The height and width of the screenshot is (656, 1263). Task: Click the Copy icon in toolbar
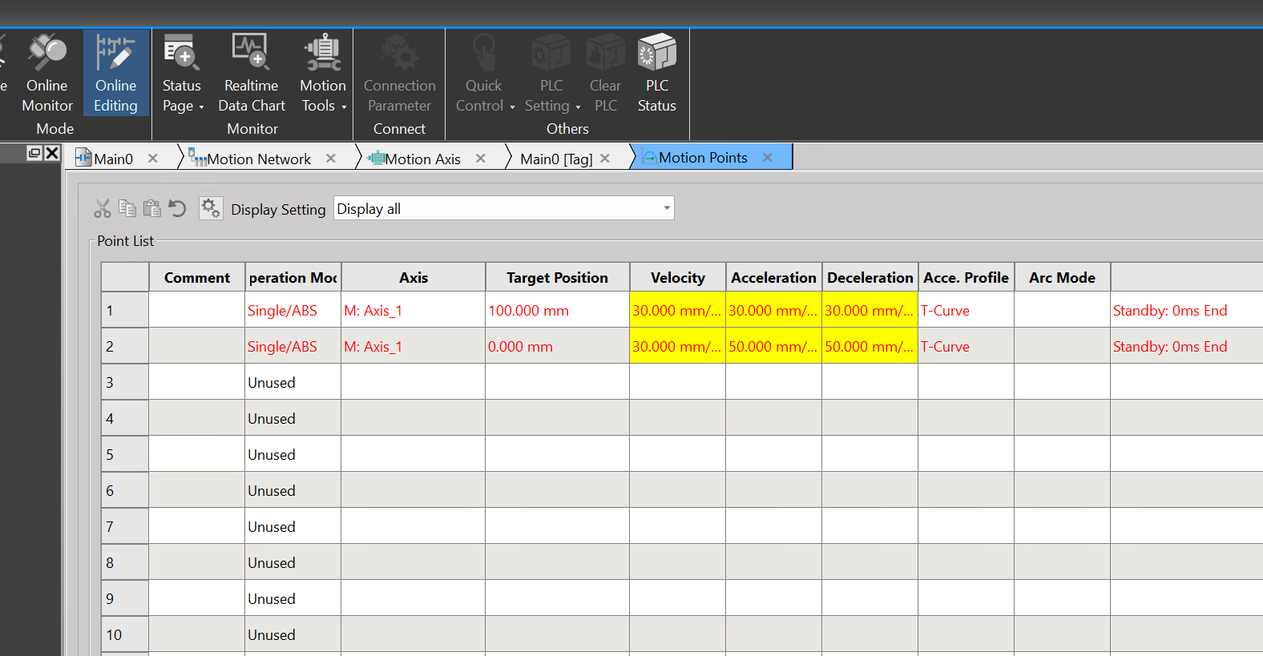(127, 208)
